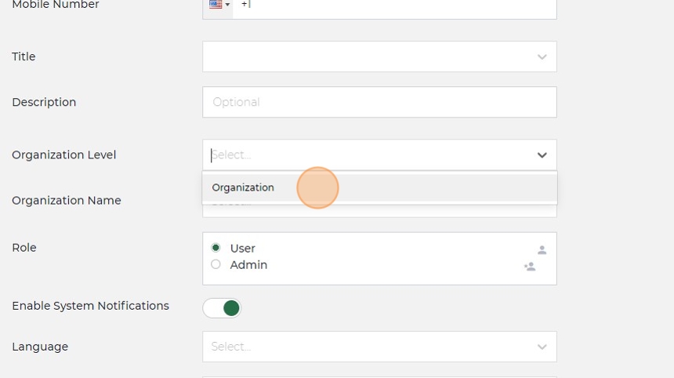The width and height of the screenshot is (674, 378).
Task: Open the Title dropdown field
Action: pyautogui.click(x=368, y=56)
